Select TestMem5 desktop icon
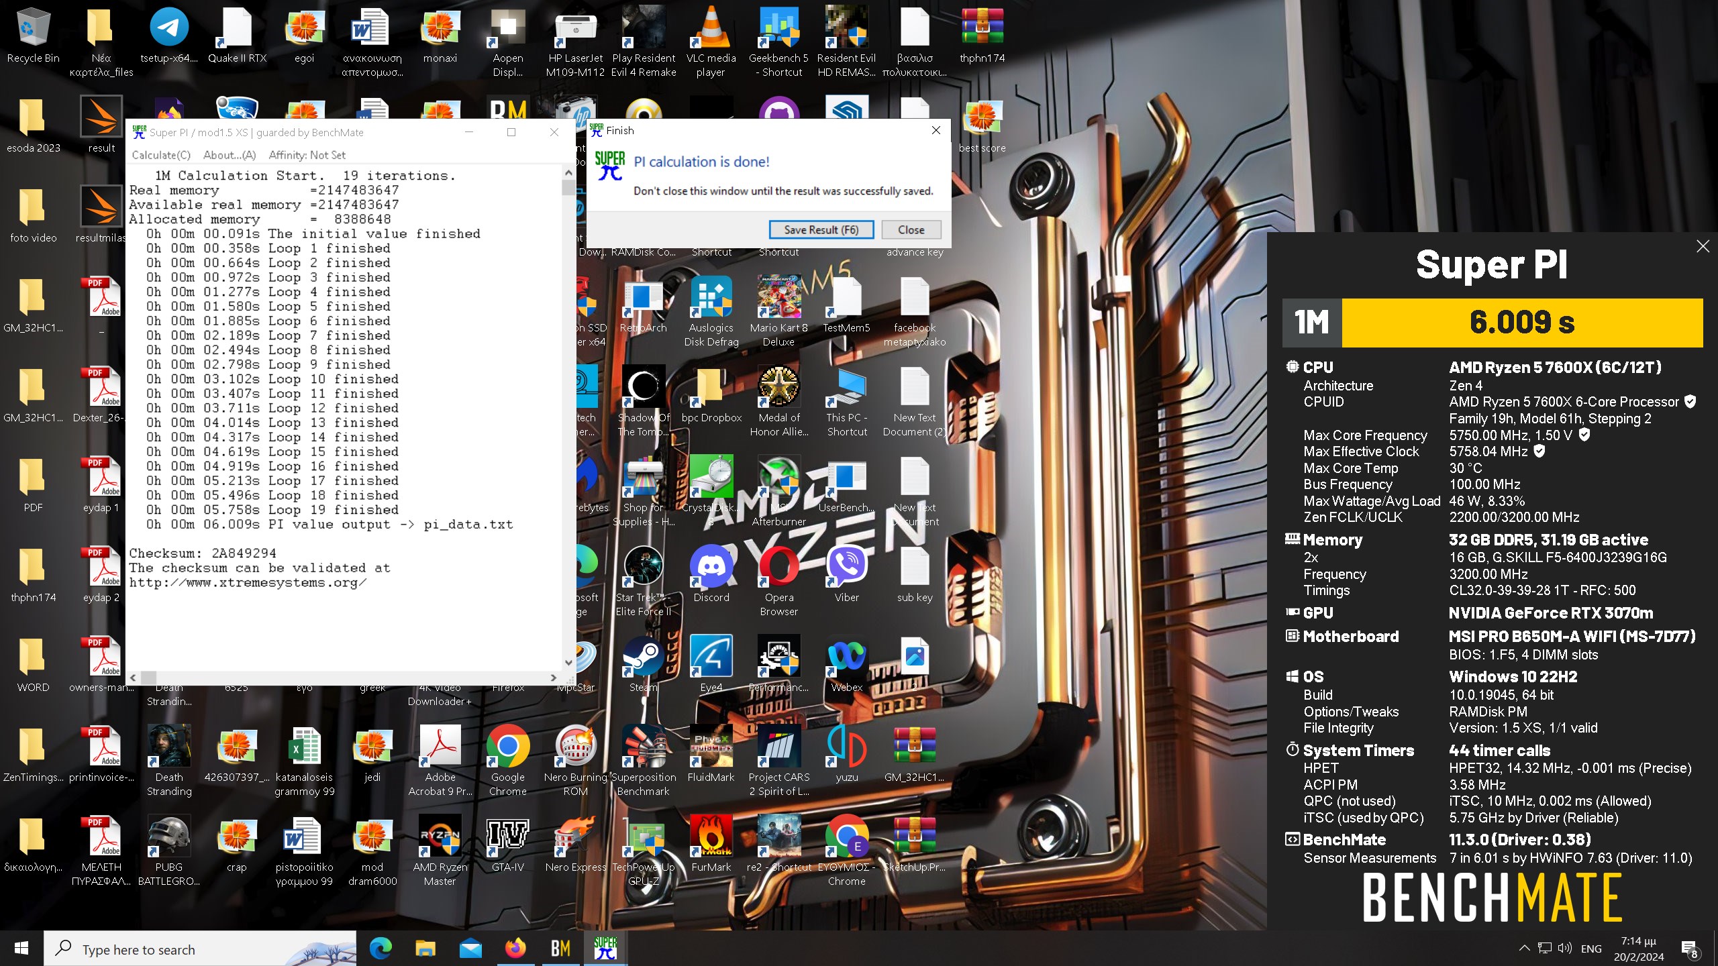 pos(846,305)
